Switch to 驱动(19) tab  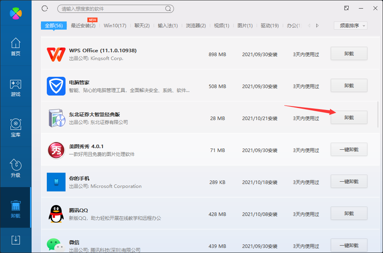click(270, 26)
